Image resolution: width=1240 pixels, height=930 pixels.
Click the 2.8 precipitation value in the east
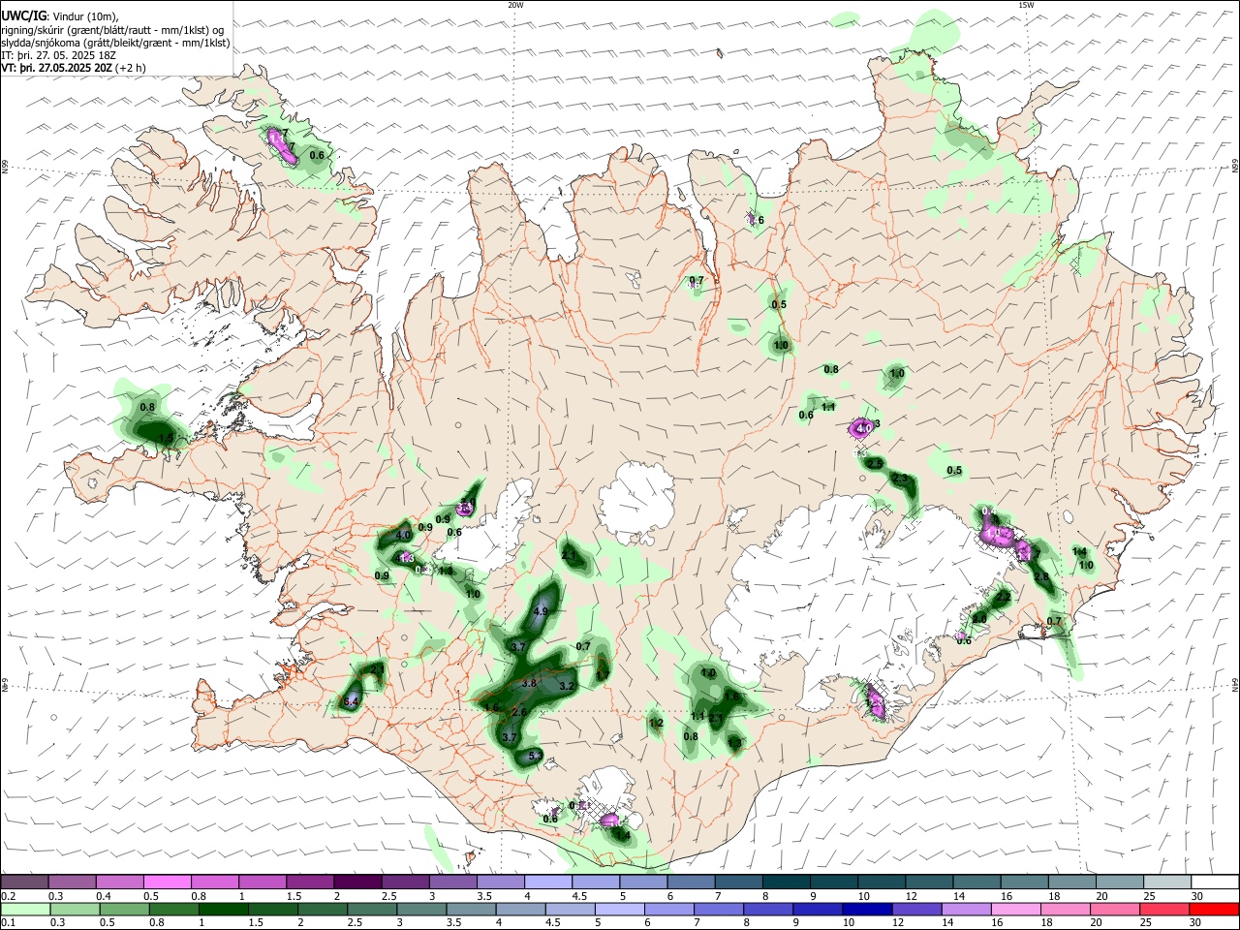coord(1041,576)
